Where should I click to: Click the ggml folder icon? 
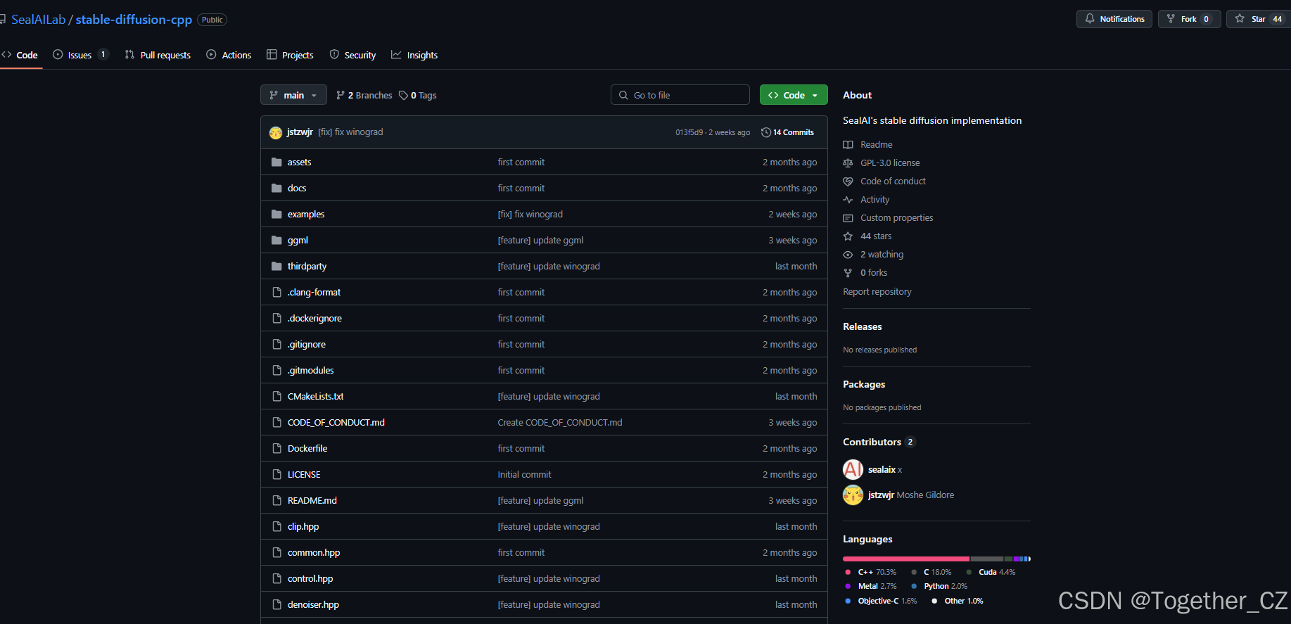276,240
